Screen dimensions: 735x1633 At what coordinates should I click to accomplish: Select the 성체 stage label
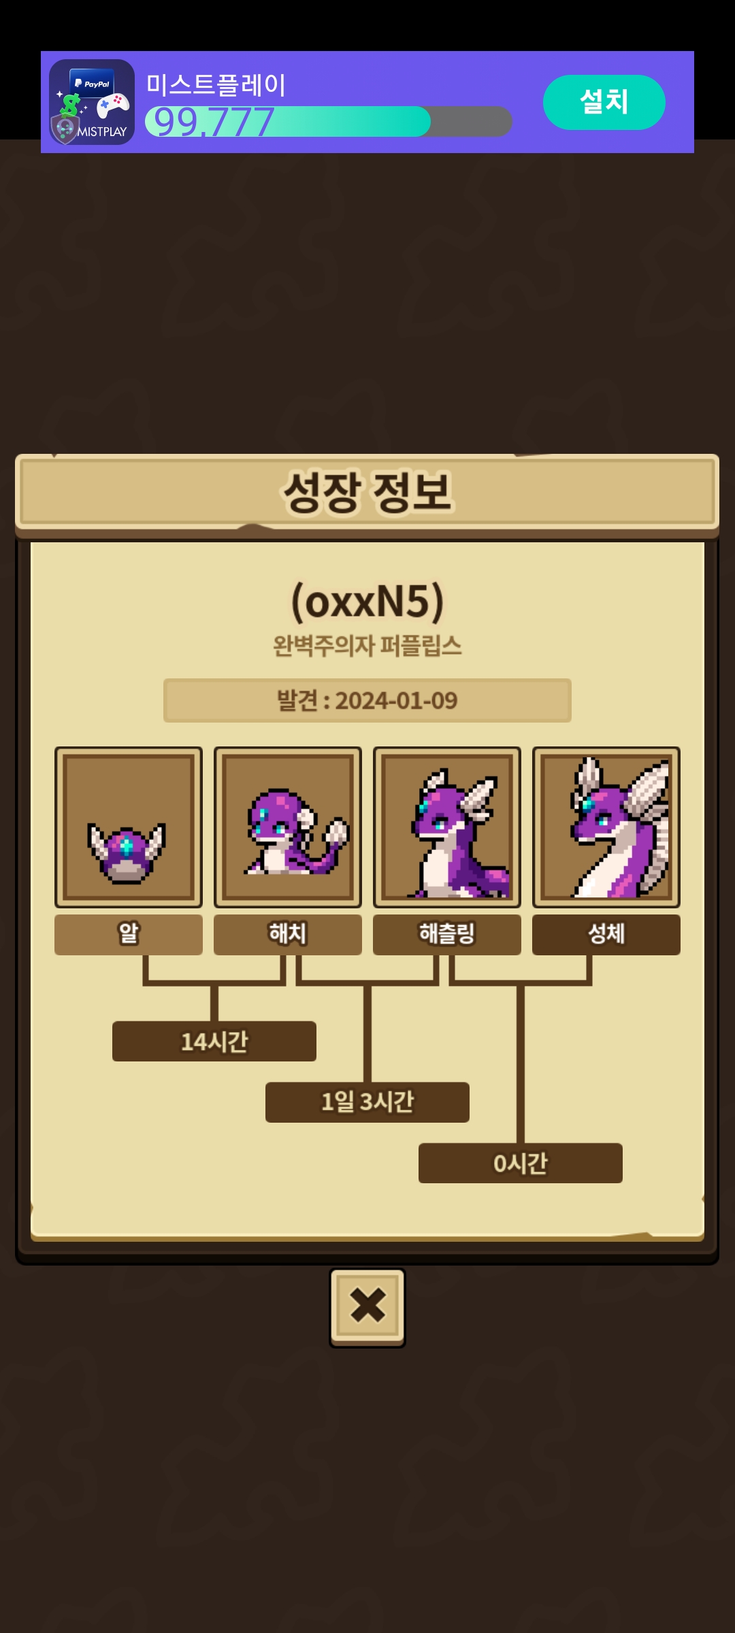click(606, 934)
